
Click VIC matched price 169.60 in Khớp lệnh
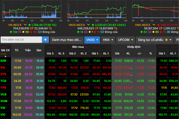pyautogui.click(x=117, y=115)
